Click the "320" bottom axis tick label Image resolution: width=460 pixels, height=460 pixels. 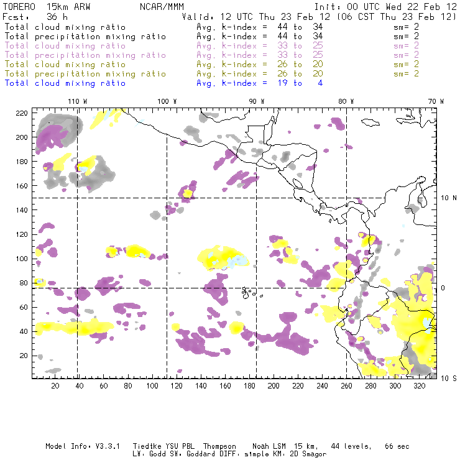click(x=419, y=386)
